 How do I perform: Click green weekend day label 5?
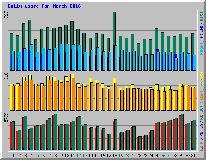(x=37, y=156)
